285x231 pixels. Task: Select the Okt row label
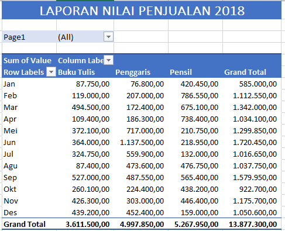click(10, 189)
